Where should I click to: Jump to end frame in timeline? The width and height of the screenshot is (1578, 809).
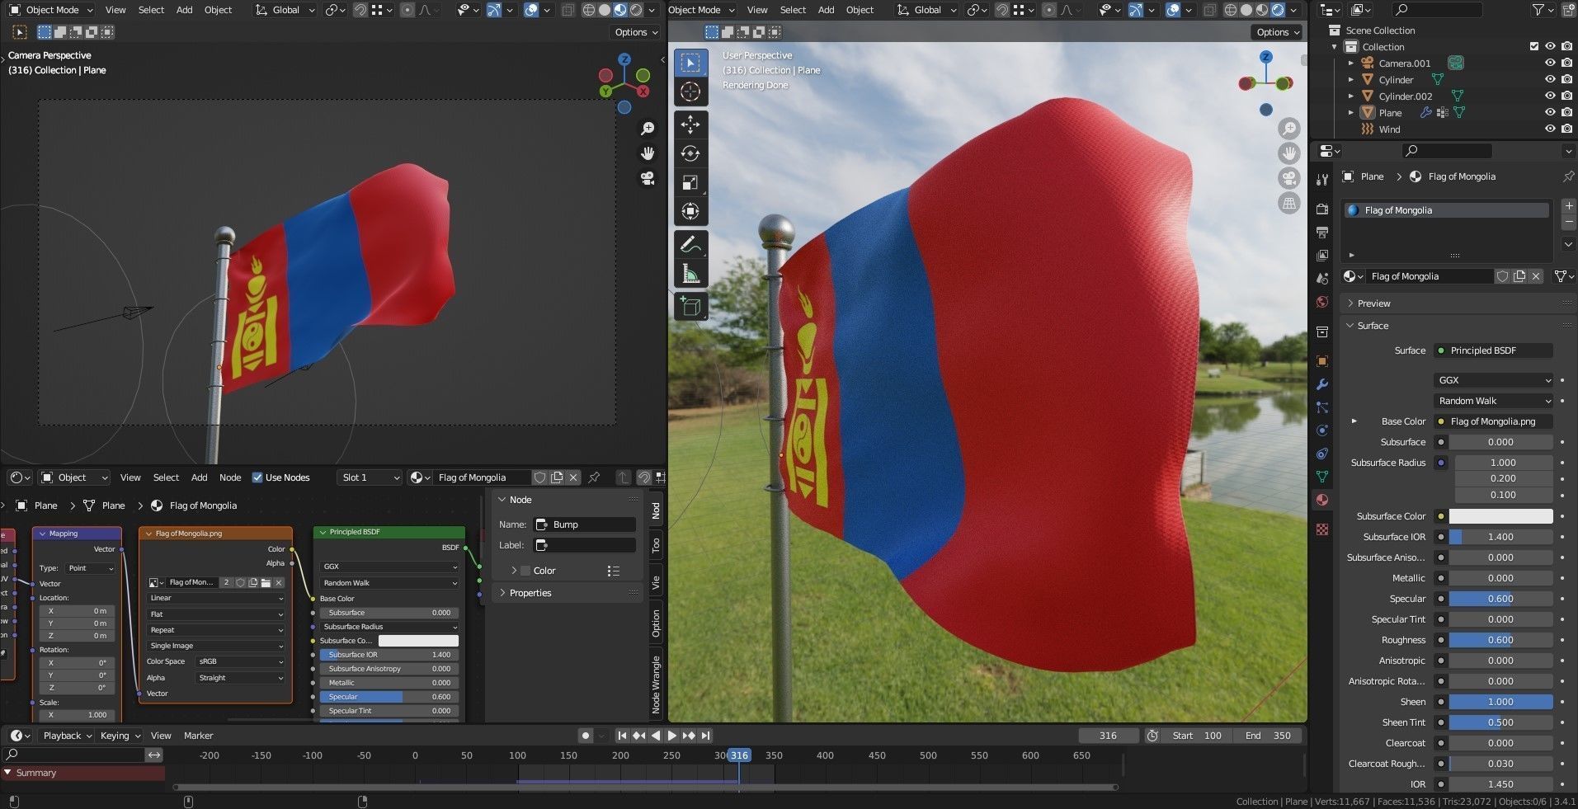coord(705,736)
